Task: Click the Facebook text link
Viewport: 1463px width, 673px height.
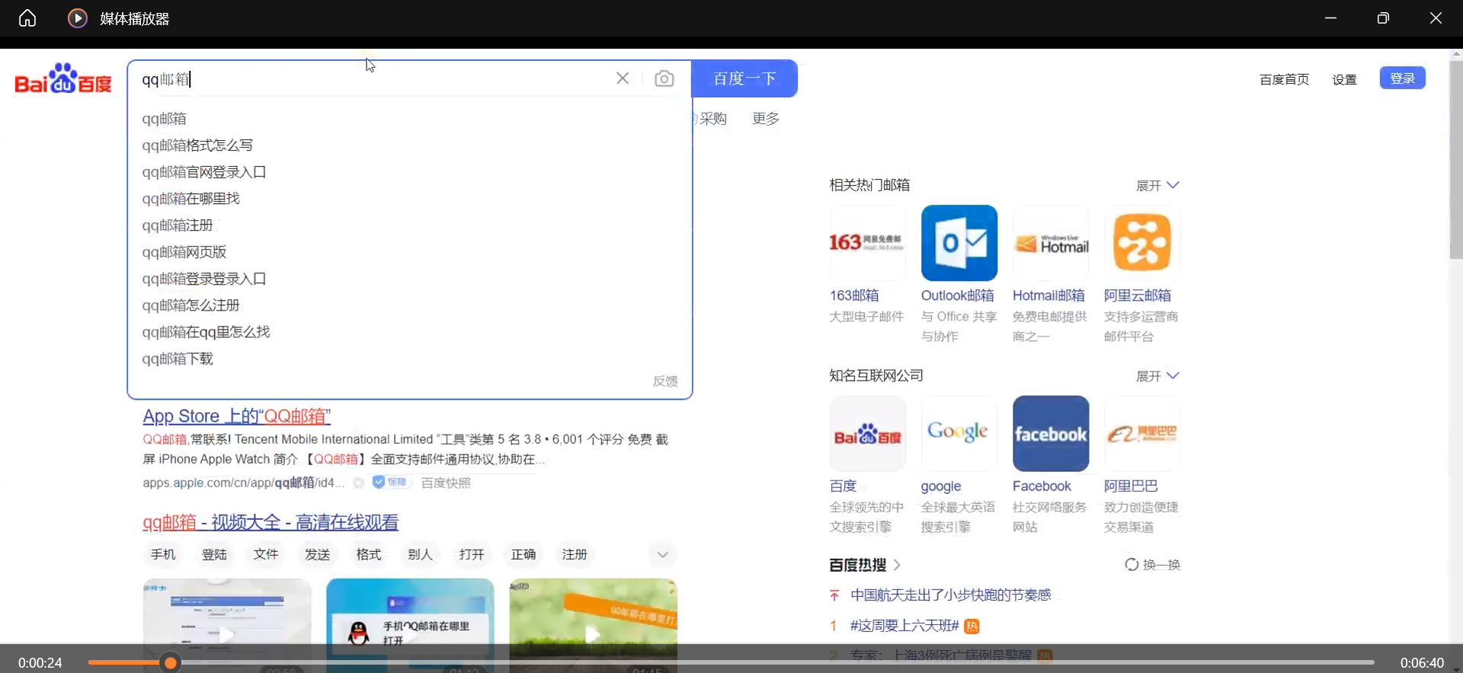Action: (1042, 486)
